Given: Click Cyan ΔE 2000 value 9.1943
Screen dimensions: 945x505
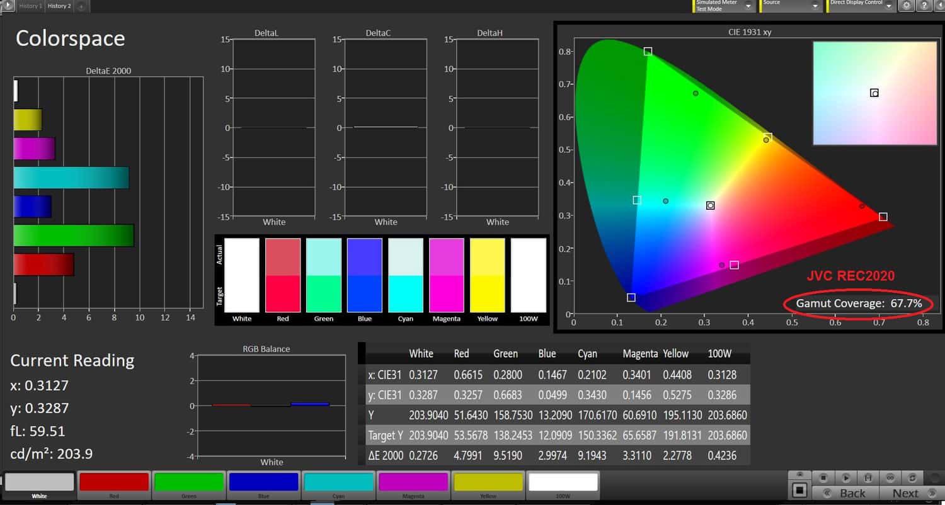Looking at the screenshot, I should click(x=592, y=455).
